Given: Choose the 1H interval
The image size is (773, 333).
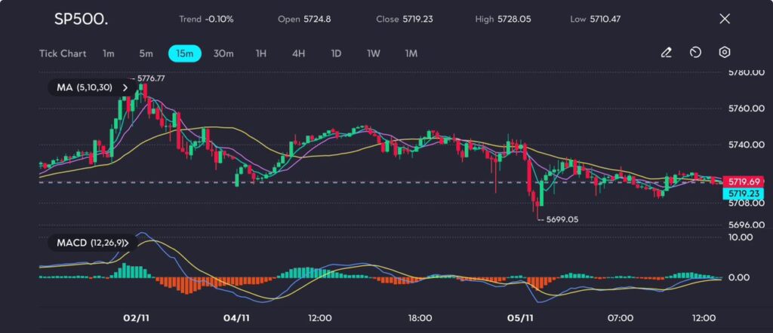Looking at the screenshot, I should pos(261,53).
